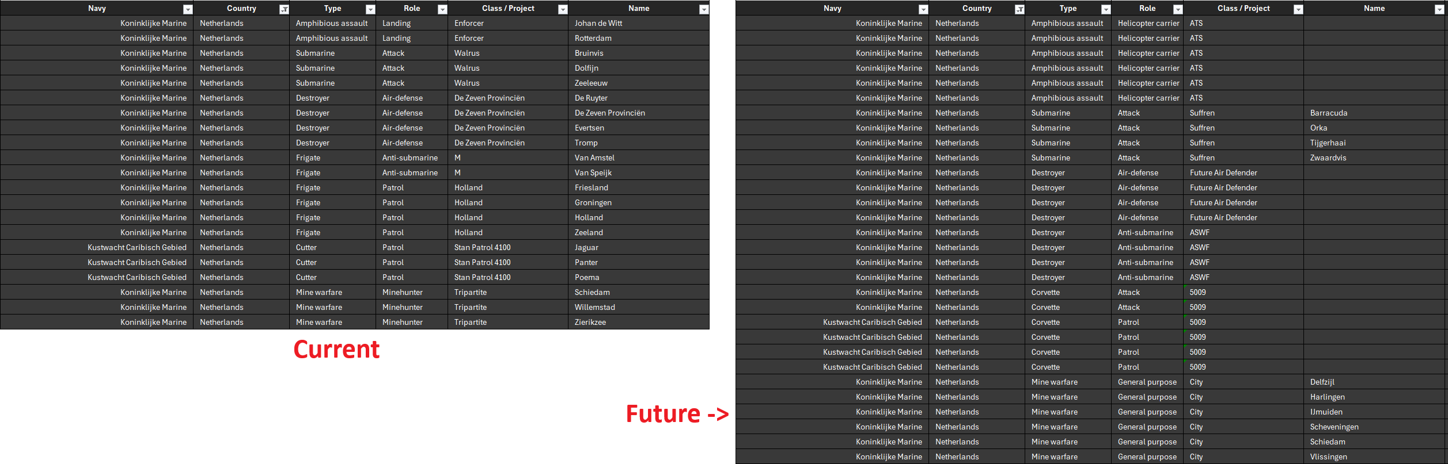Open the Type filter dropdown in Current table

tap(370, 9)
